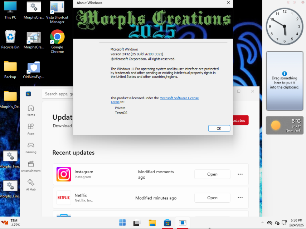306x229 pixels.
Task: Open Task View on the taskbar
Action: tap(137, 223)
